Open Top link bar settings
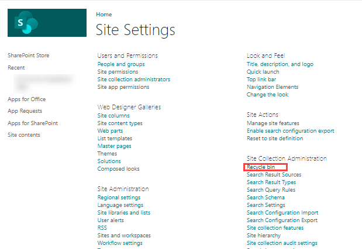This screenshot has width=362, height=249. 261,79
